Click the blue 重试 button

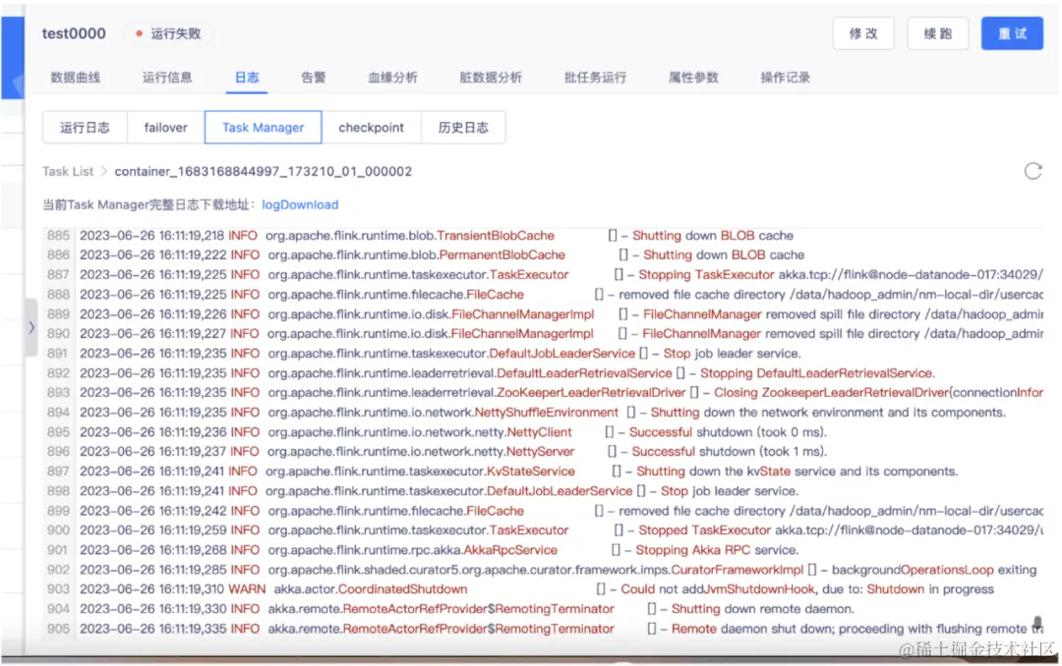(1012, 33)
